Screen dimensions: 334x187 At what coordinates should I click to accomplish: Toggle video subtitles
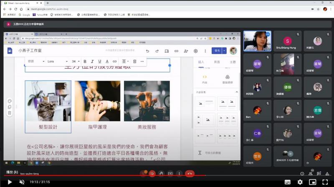point(288,182)
